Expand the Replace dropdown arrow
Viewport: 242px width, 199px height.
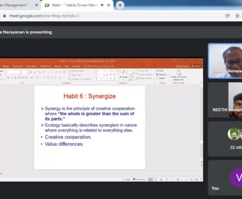click(x=168, y=74)
